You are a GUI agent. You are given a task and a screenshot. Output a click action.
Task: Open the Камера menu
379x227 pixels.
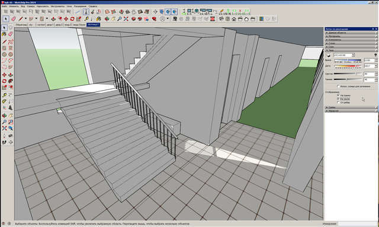(31, 7)
